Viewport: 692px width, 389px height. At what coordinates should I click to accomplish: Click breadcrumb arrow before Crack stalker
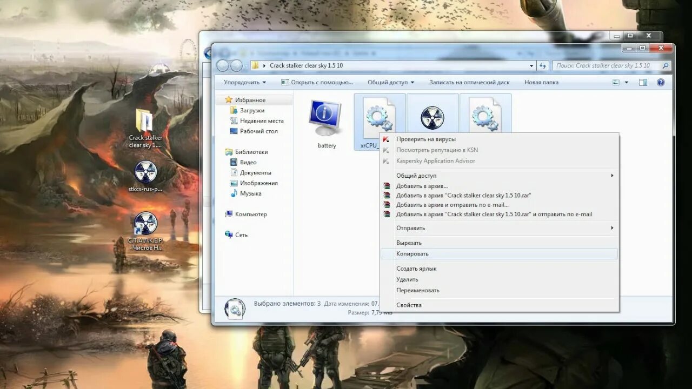[x=264, y=65]
